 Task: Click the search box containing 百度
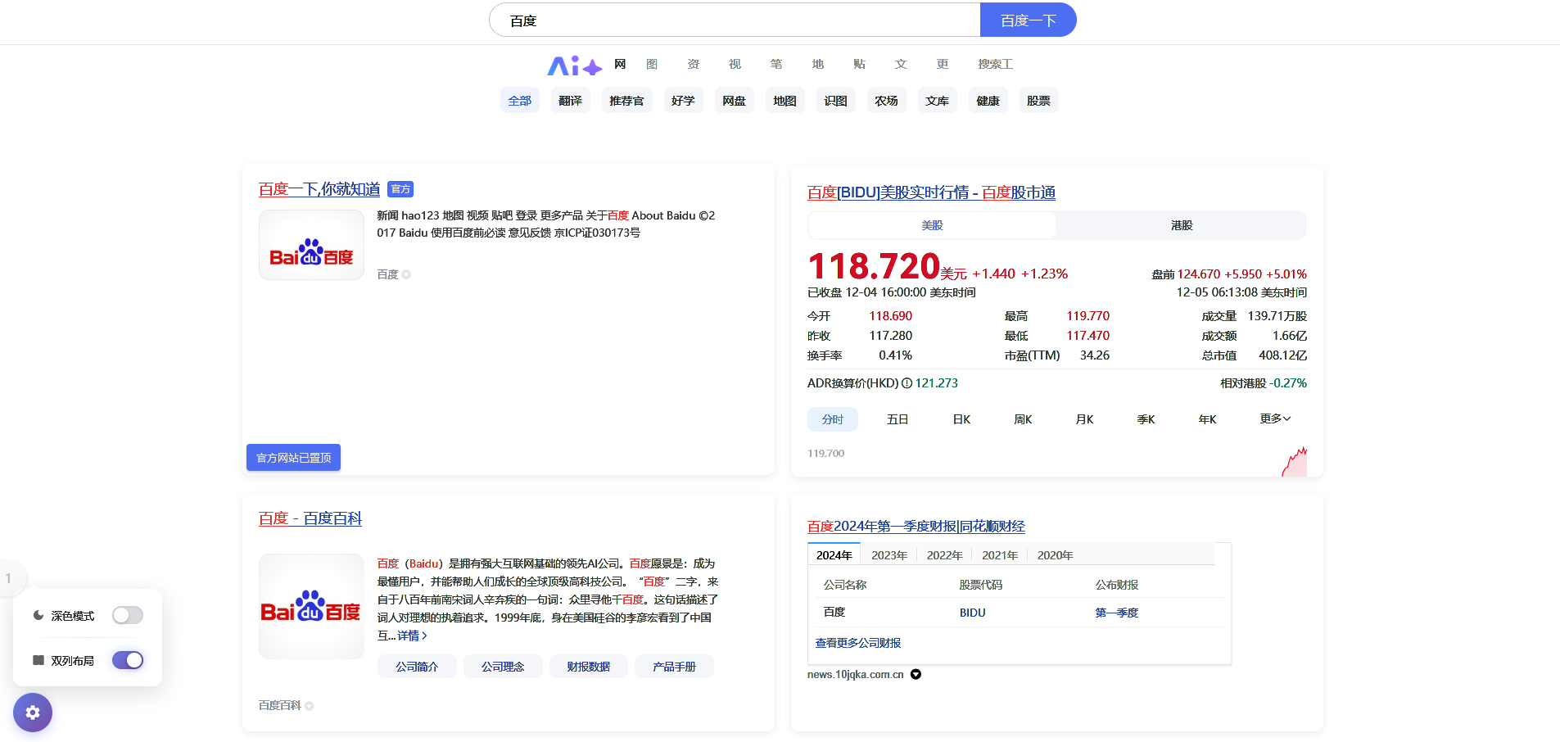click(x=735, y=20)
